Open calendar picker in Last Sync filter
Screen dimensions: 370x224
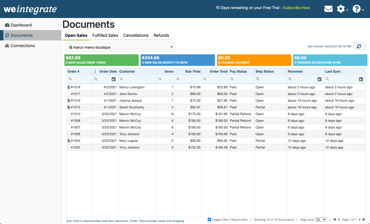pyautogui.click(x=361, y=79)
